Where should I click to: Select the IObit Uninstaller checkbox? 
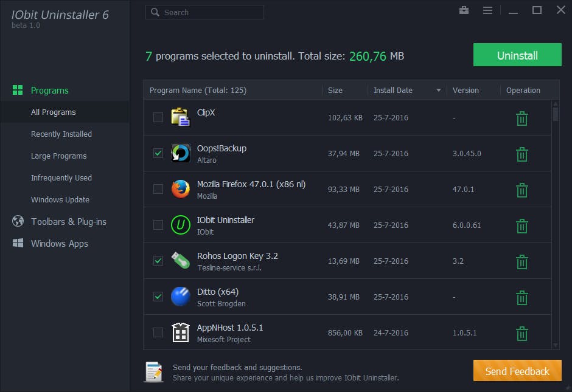[158, 225]
